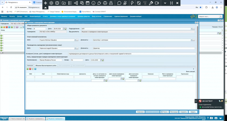Click red delete icon in background list toolbar
Screen dimensions: 227x121
7,27
